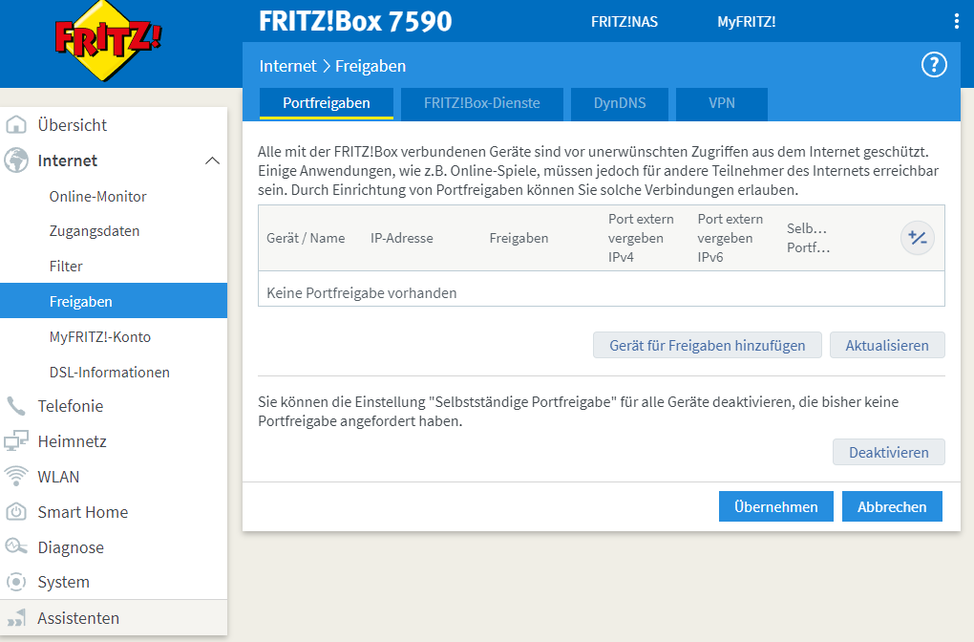Click the FRITZ!Box 7590 title
The image size is (974, 642).
[x=355, y=21]
